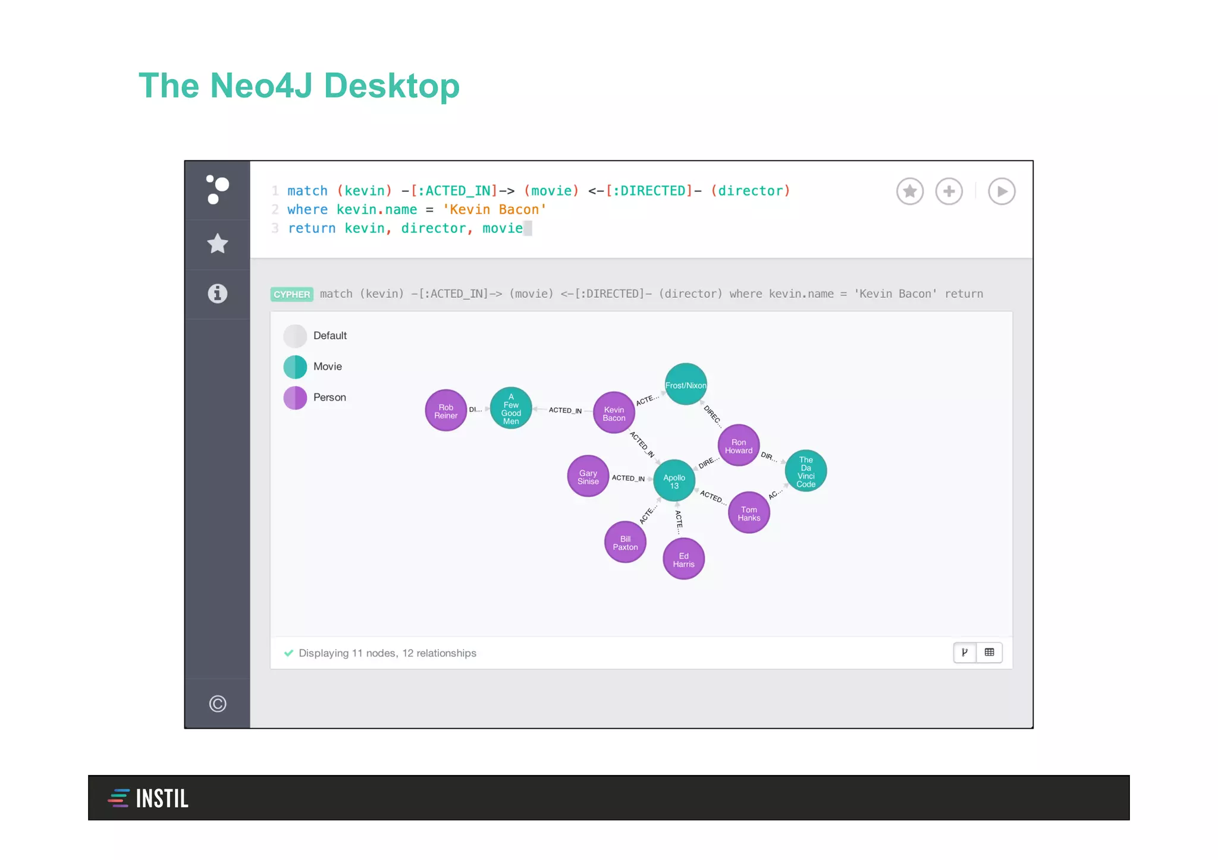Click the Movie label color swatch
The image size is (1218, 860).
tap(295, 367)
